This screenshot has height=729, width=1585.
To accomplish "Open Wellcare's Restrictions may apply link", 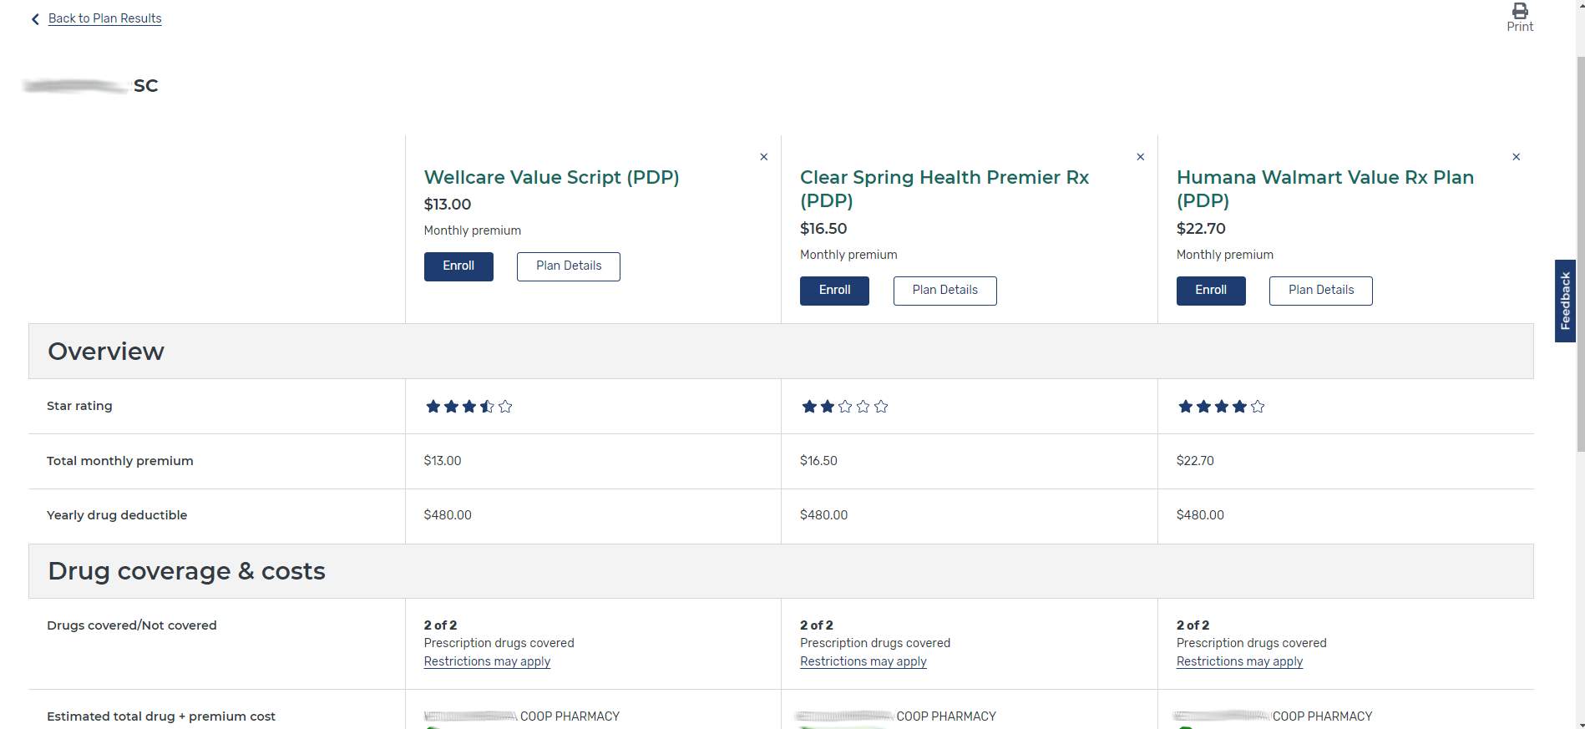I will [487, 661].
